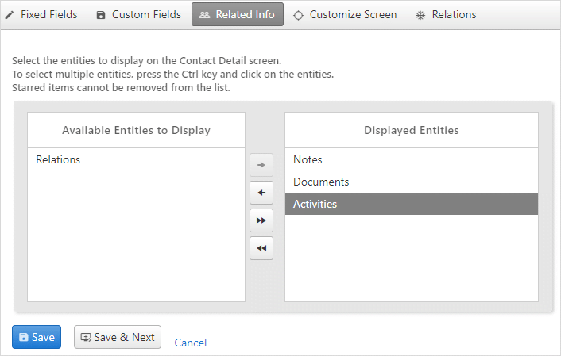Open the Customize Screen tab
The image size is (561, 356).
tap(345, 14)
